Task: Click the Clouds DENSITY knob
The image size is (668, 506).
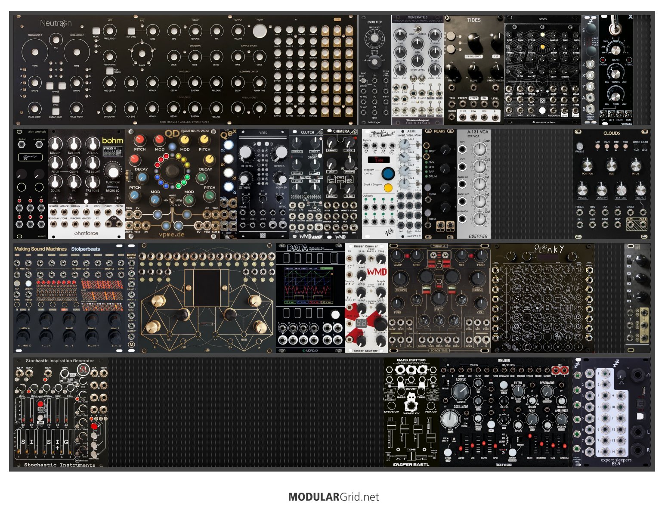Action: coord(602,189)
